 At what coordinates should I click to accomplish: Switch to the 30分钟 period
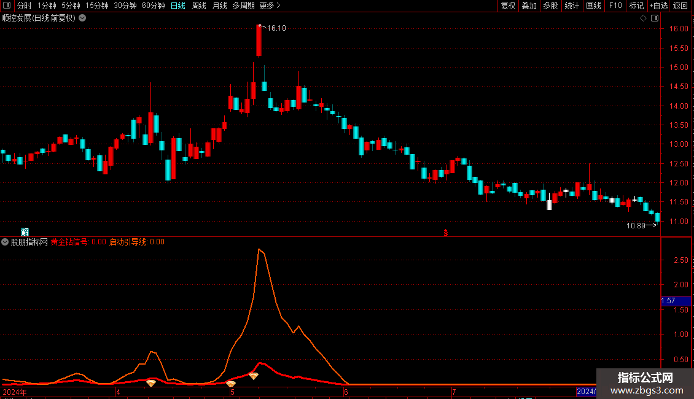pyautogui.click(x=125, y=6)
